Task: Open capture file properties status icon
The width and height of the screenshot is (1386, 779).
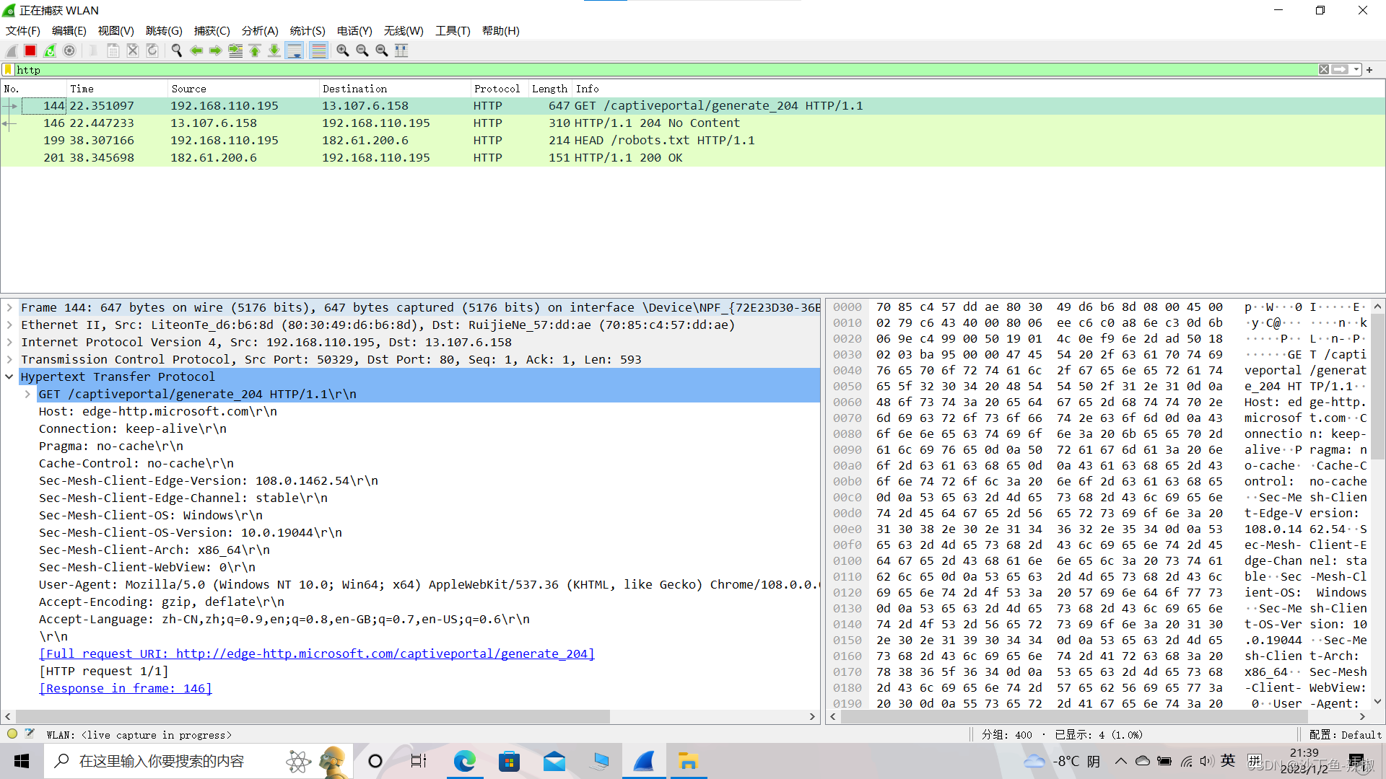Action: pos(30,735)
